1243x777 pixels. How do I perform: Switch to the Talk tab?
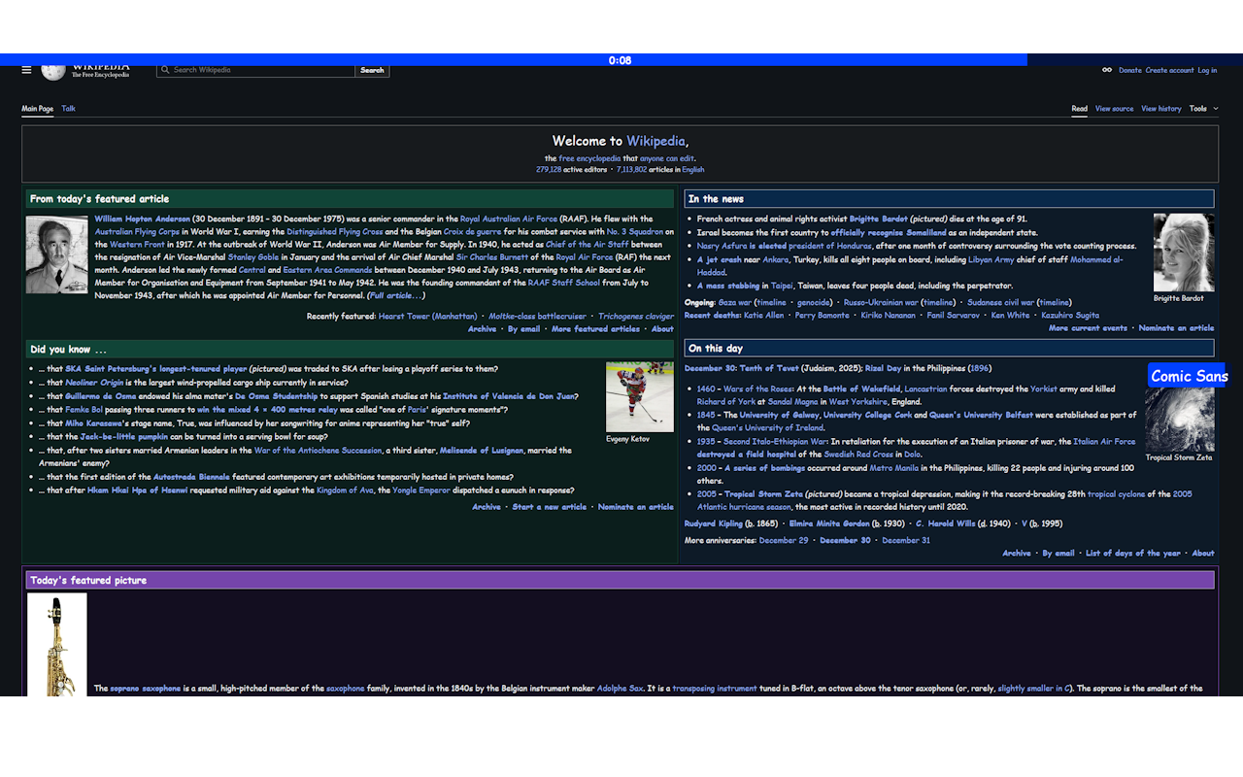pos(68,109)
